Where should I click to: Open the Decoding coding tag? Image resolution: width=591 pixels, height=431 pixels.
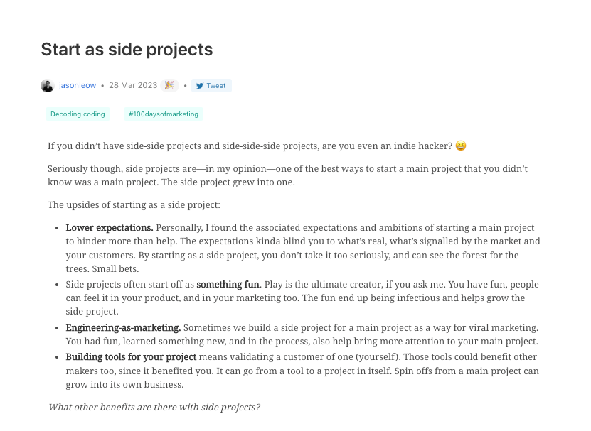tap(78, 114)
